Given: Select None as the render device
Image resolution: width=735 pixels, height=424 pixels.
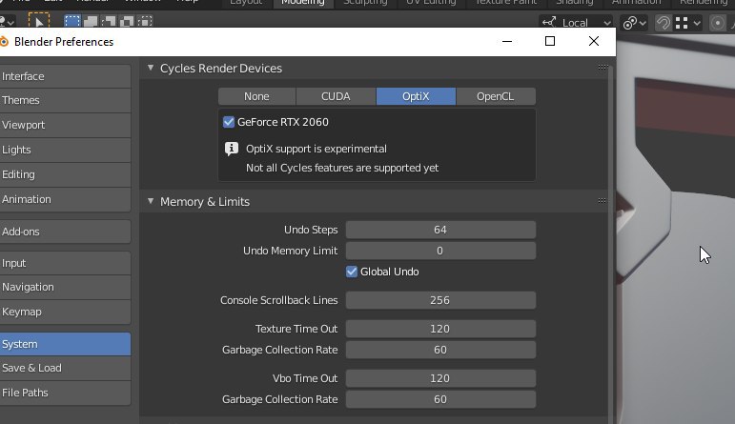Looking at the screenshot, I should tap(256, 96).
